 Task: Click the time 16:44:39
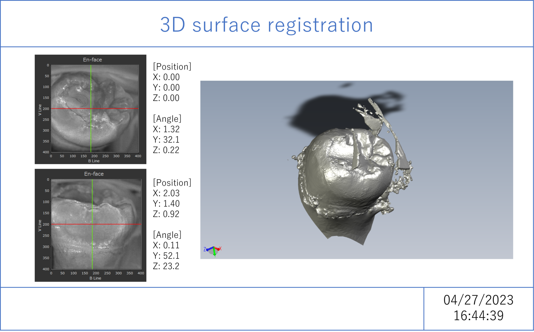478,316
